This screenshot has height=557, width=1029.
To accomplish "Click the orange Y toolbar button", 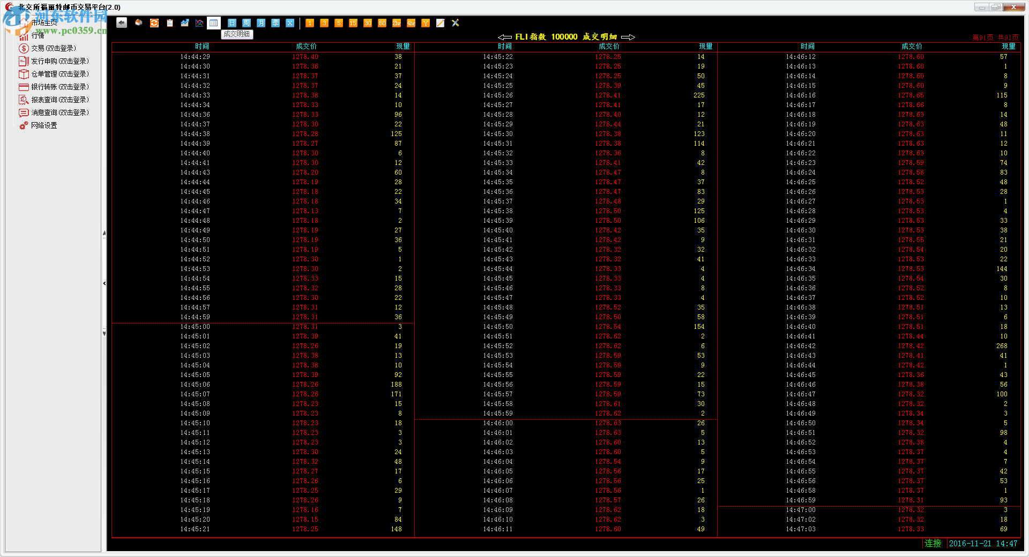I will tap(426, 23).
